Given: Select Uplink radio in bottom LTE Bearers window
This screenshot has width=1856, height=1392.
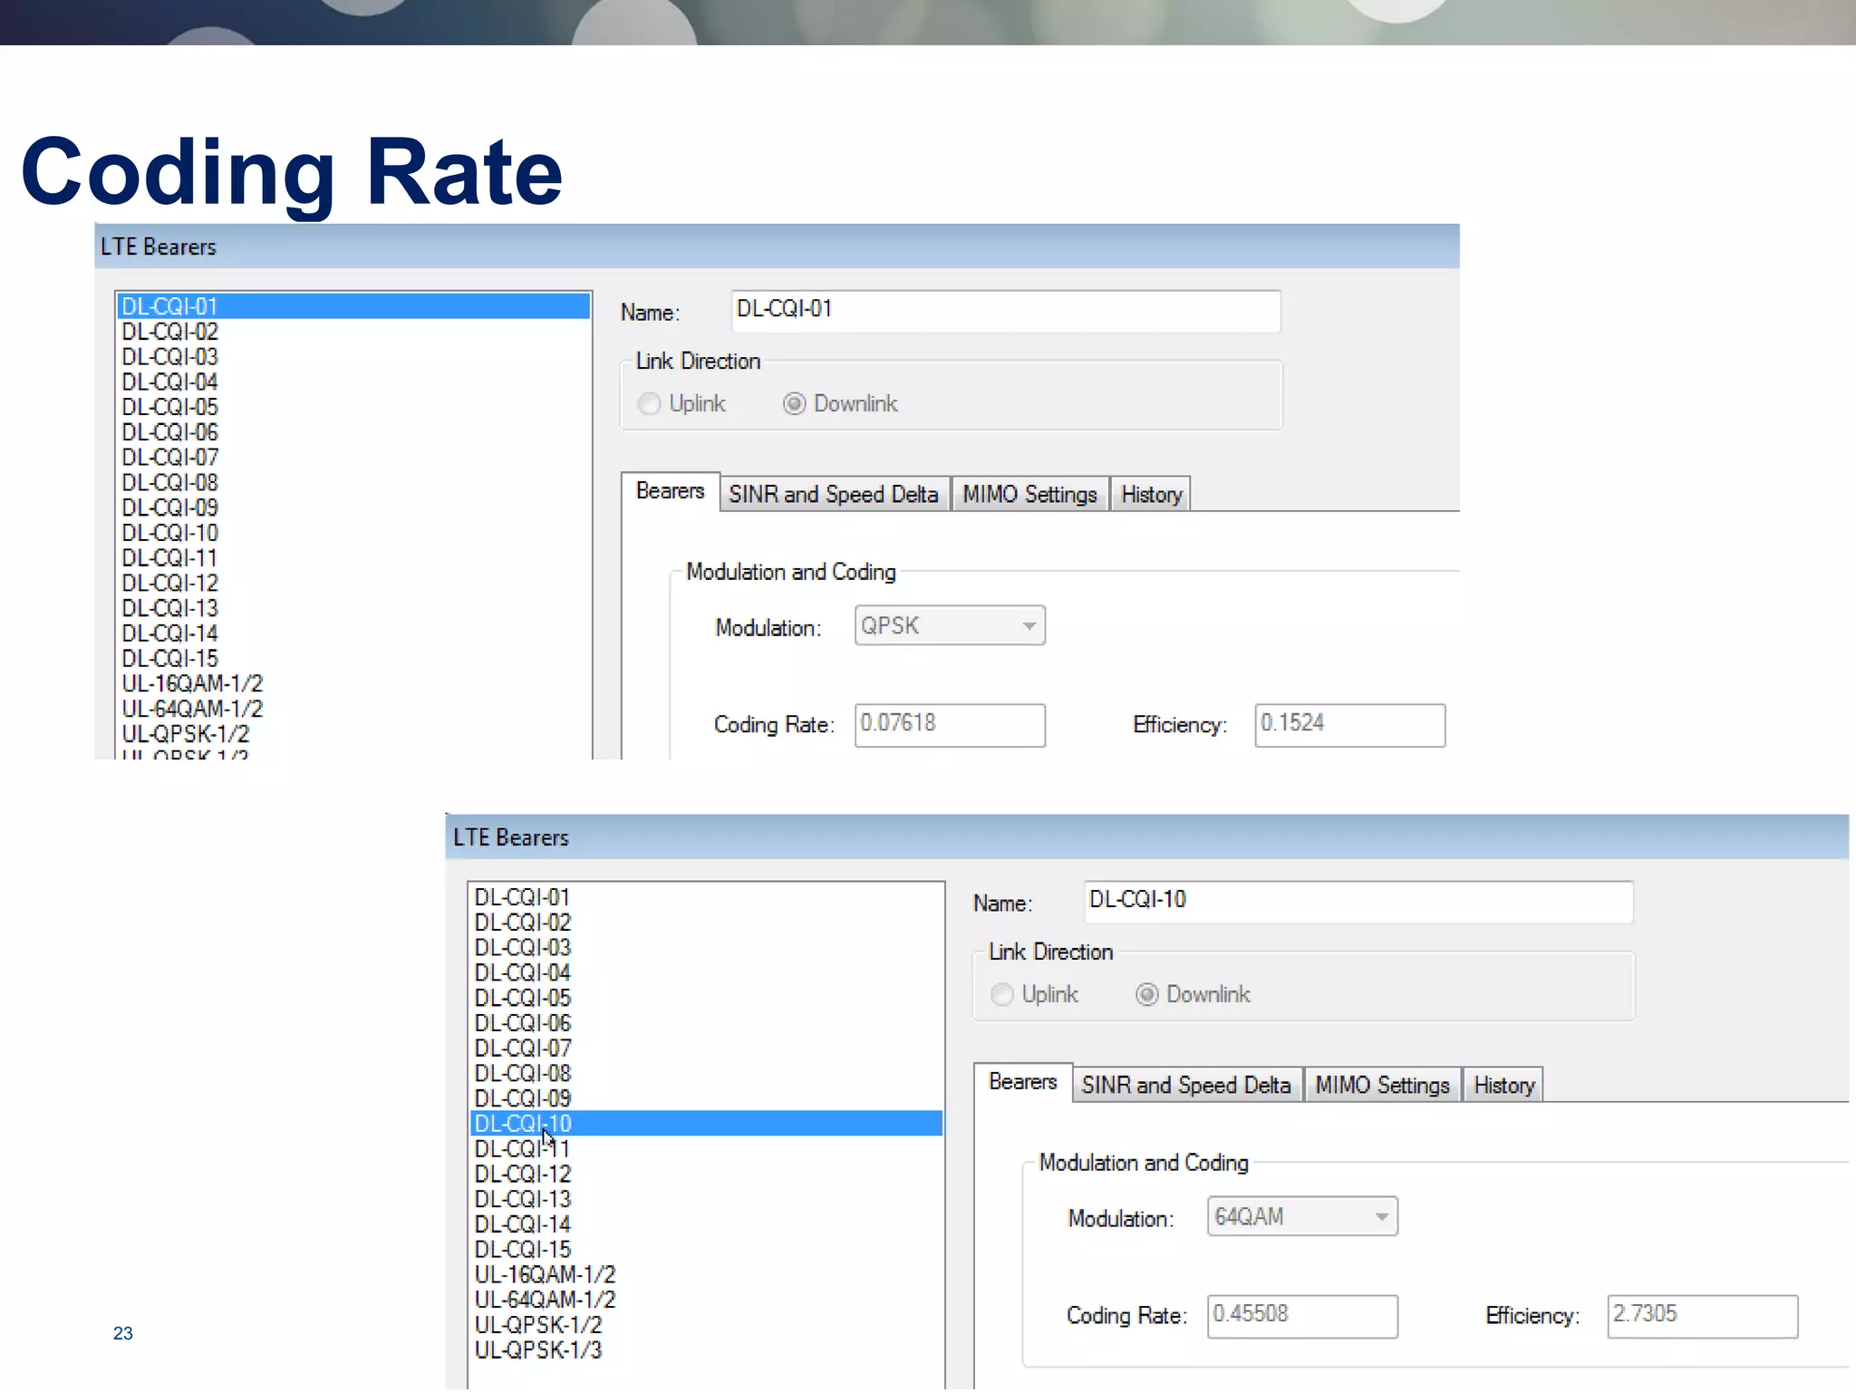Looking at the screenshot, I should click(x=1001, y=994).
